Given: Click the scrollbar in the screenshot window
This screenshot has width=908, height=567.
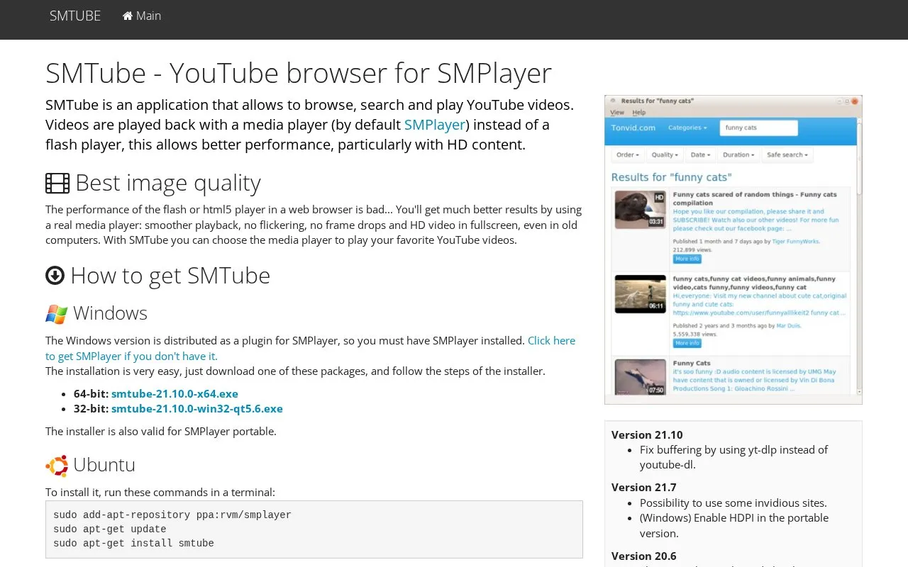Looking at the screenshot, I should point(859,255).
